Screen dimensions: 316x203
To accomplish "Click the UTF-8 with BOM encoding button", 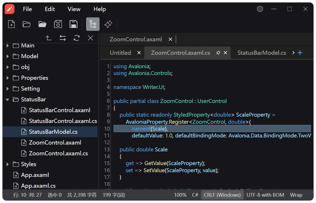I will (x=265, y=195).
